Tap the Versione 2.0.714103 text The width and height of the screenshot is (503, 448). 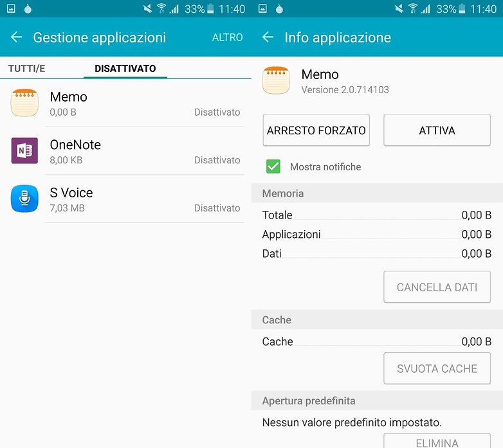[x=345, y=90]
